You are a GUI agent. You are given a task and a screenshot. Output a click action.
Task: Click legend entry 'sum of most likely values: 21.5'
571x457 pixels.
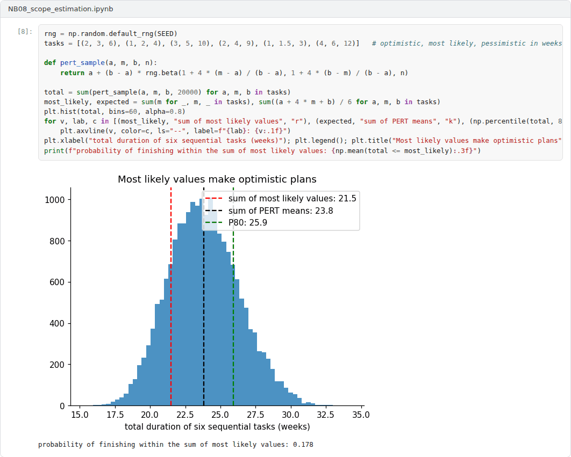(292, 198)
